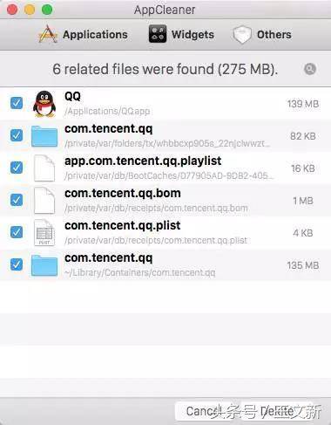Screen dimensions: 331x425
Task: Toggle checkbox for com.tencent.qq.bom
Action: click(17, 200)
